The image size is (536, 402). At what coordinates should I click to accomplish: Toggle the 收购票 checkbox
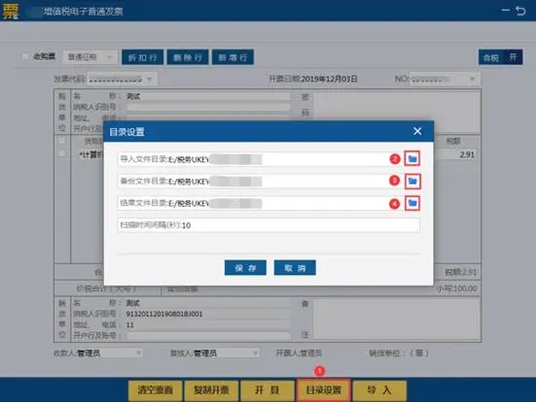pyautogui.click(x=25, y=56)
